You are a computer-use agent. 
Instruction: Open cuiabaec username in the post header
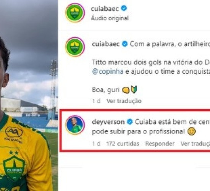click(x=105, y=9)
